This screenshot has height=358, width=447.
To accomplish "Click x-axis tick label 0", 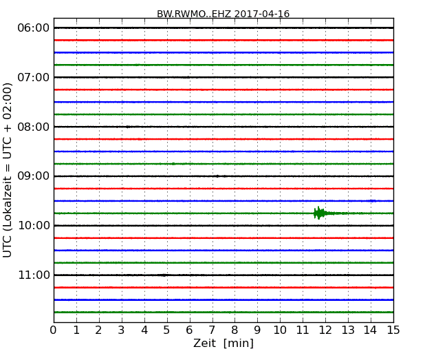I will coord(54,330).
